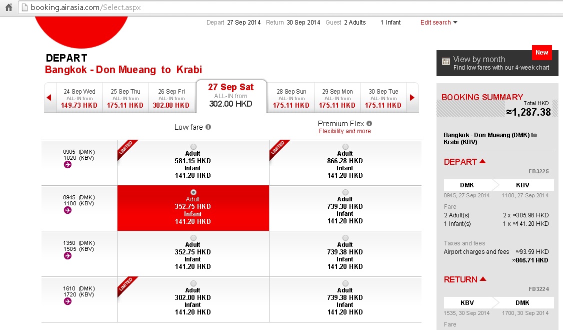Click the info icon next to Premium Flex
Viewport: 563px width, 330px height.
[x=369, y=124]
